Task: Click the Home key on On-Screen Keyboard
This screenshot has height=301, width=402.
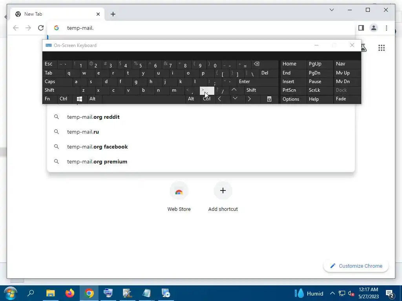Action: (x=293, y=64)
